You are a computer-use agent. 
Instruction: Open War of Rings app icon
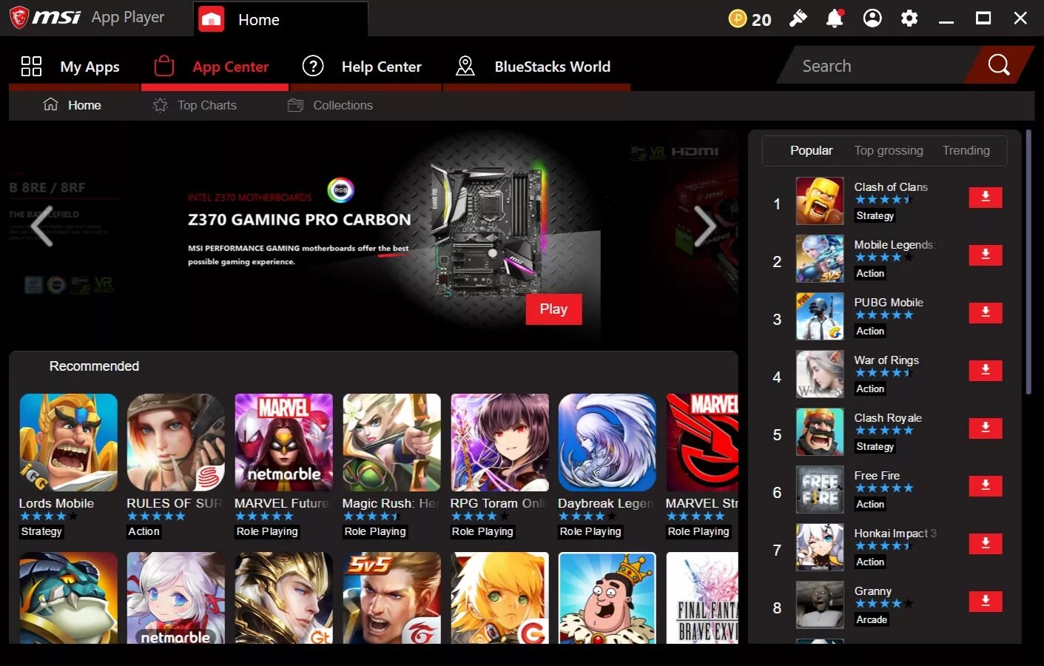pos(820,374)
